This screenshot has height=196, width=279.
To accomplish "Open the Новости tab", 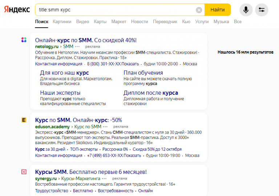I will [x=139, y=22].
